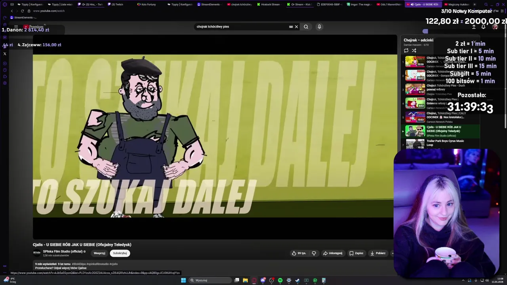The height and width of the screenshot is (285, 507).
Task: Open the Opera GX taskbar icon
Action: 254,280
